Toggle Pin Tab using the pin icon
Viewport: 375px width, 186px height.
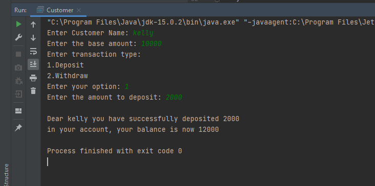[18, 128]
